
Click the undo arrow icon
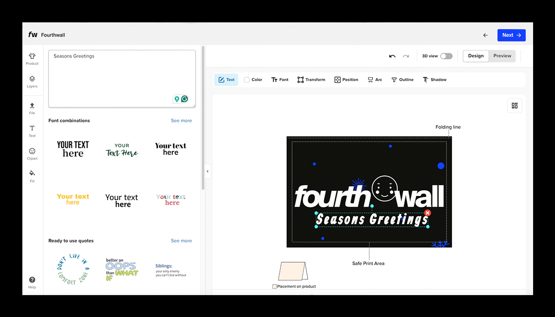coord(392,56)
